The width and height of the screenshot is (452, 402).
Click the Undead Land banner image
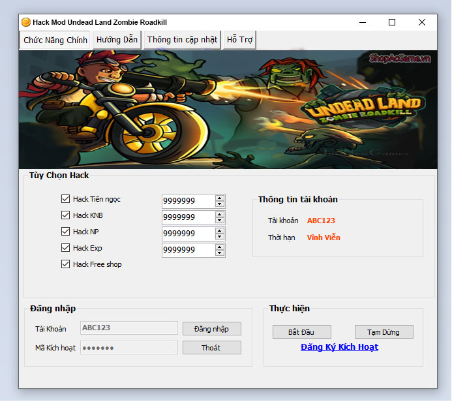pos(228,110)
